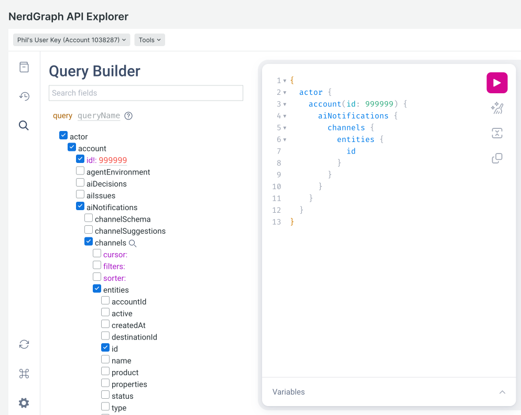Show query history from the sidebar

pyautogui.click(x=24, y=96)
